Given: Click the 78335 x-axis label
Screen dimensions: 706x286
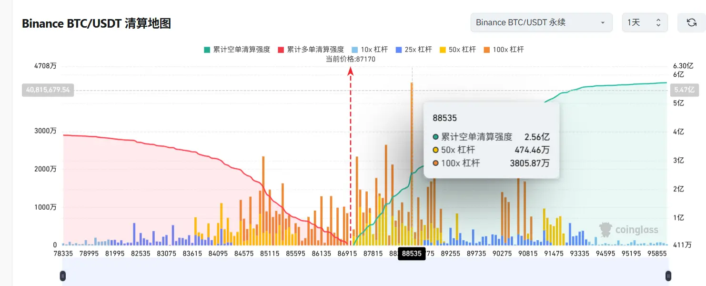Looking at the screenshot, I should tap(63, 254).
